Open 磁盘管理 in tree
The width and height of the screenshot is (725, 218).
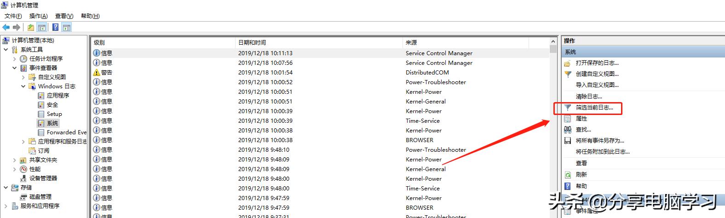point(40,197)
